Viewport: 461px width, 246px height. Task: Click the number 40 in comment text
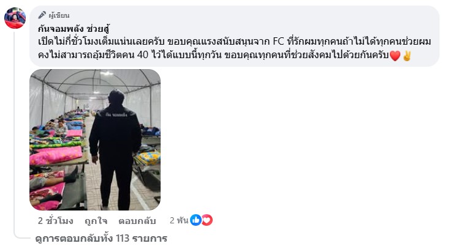143,54
